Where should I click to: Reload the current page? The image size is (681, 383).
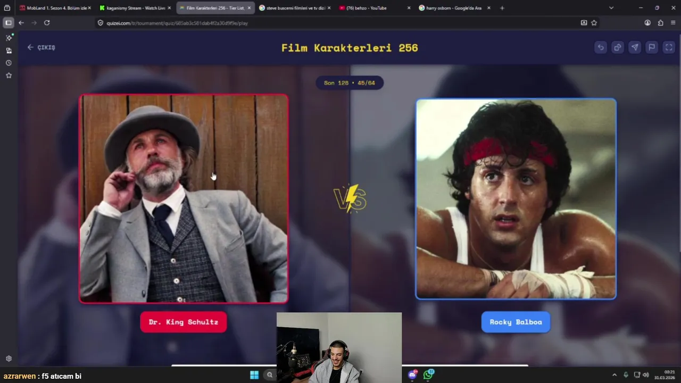(47, 23)
